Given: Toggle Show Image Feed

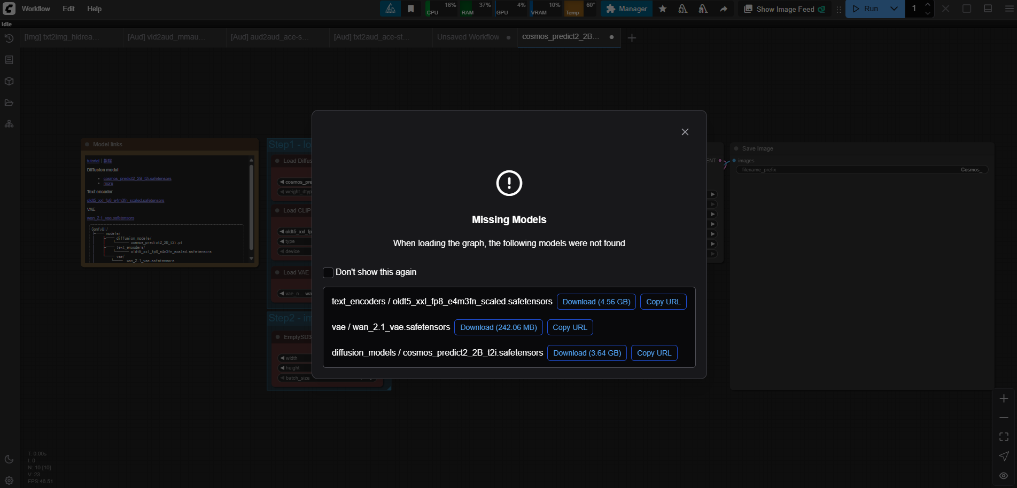Looking at the screenshot, I should (x=785, y=9).
